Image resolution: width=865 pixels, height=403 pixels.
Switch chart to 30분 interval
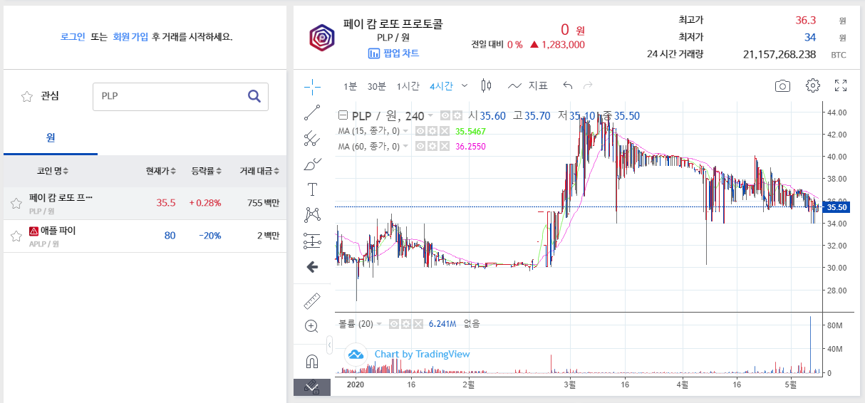376,86
